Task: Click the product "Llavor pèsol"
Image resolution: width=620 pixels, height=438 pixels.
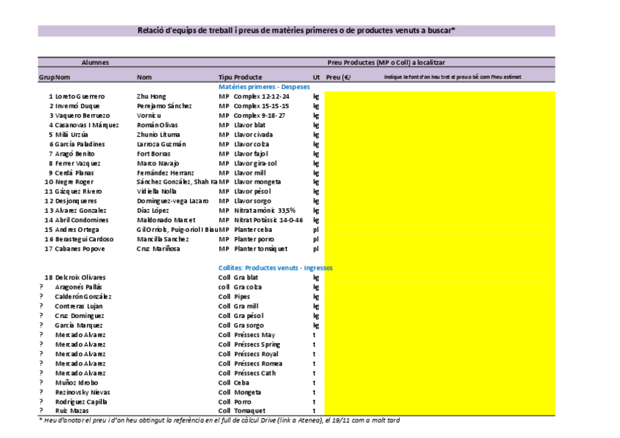Action: pyautogui.click(x=252, y=192)
